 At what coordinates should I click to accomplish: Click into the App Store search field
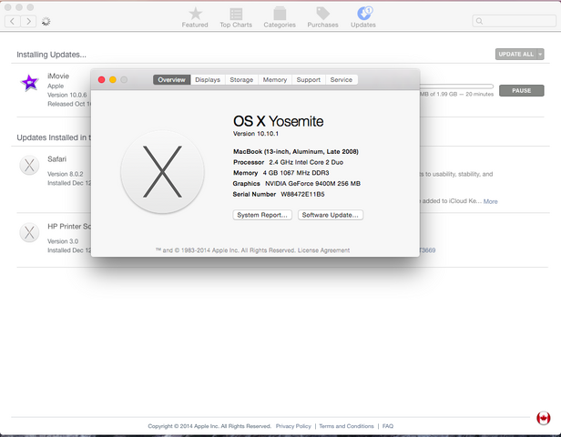[515, 21]
